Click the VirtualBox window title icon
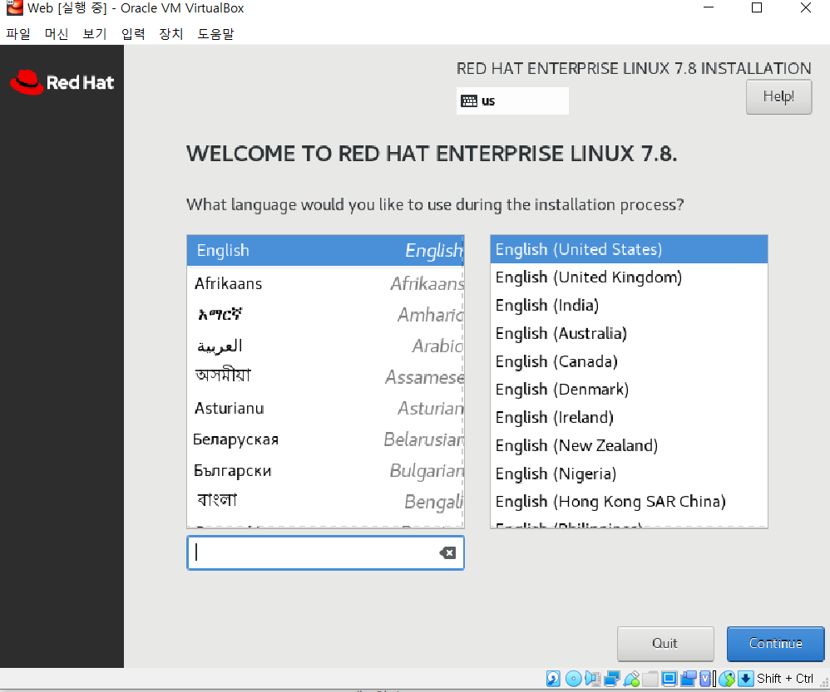 [14, 8]
